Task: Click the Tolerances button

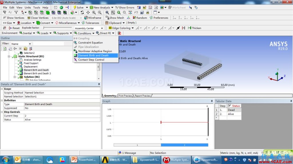Action: pos(90,23)
